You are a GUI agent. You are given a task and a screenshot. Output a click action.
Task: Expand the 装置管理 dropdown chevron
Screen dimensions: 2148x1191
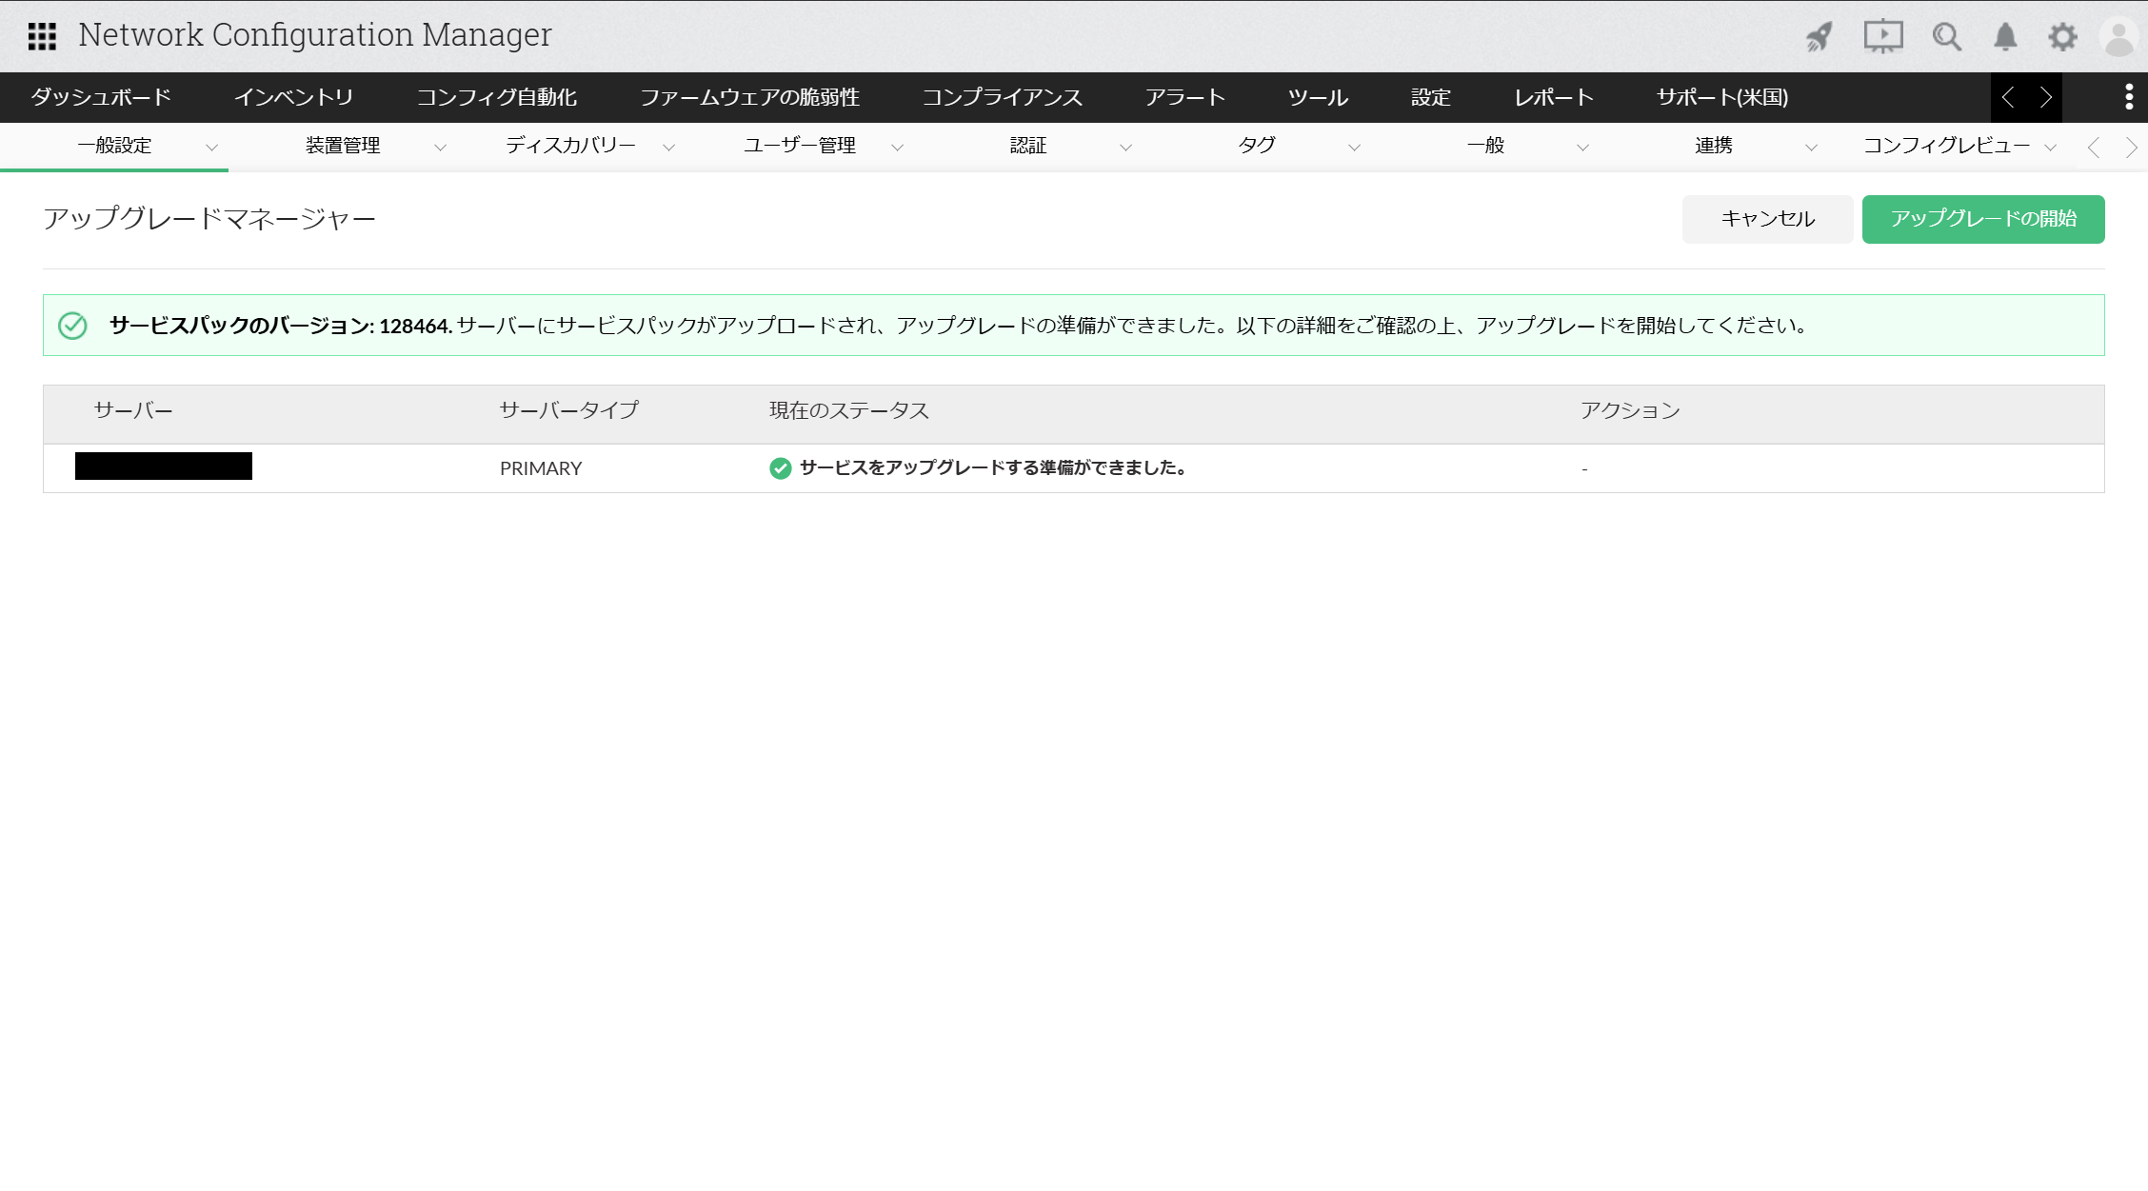click(x=440, y=148)
